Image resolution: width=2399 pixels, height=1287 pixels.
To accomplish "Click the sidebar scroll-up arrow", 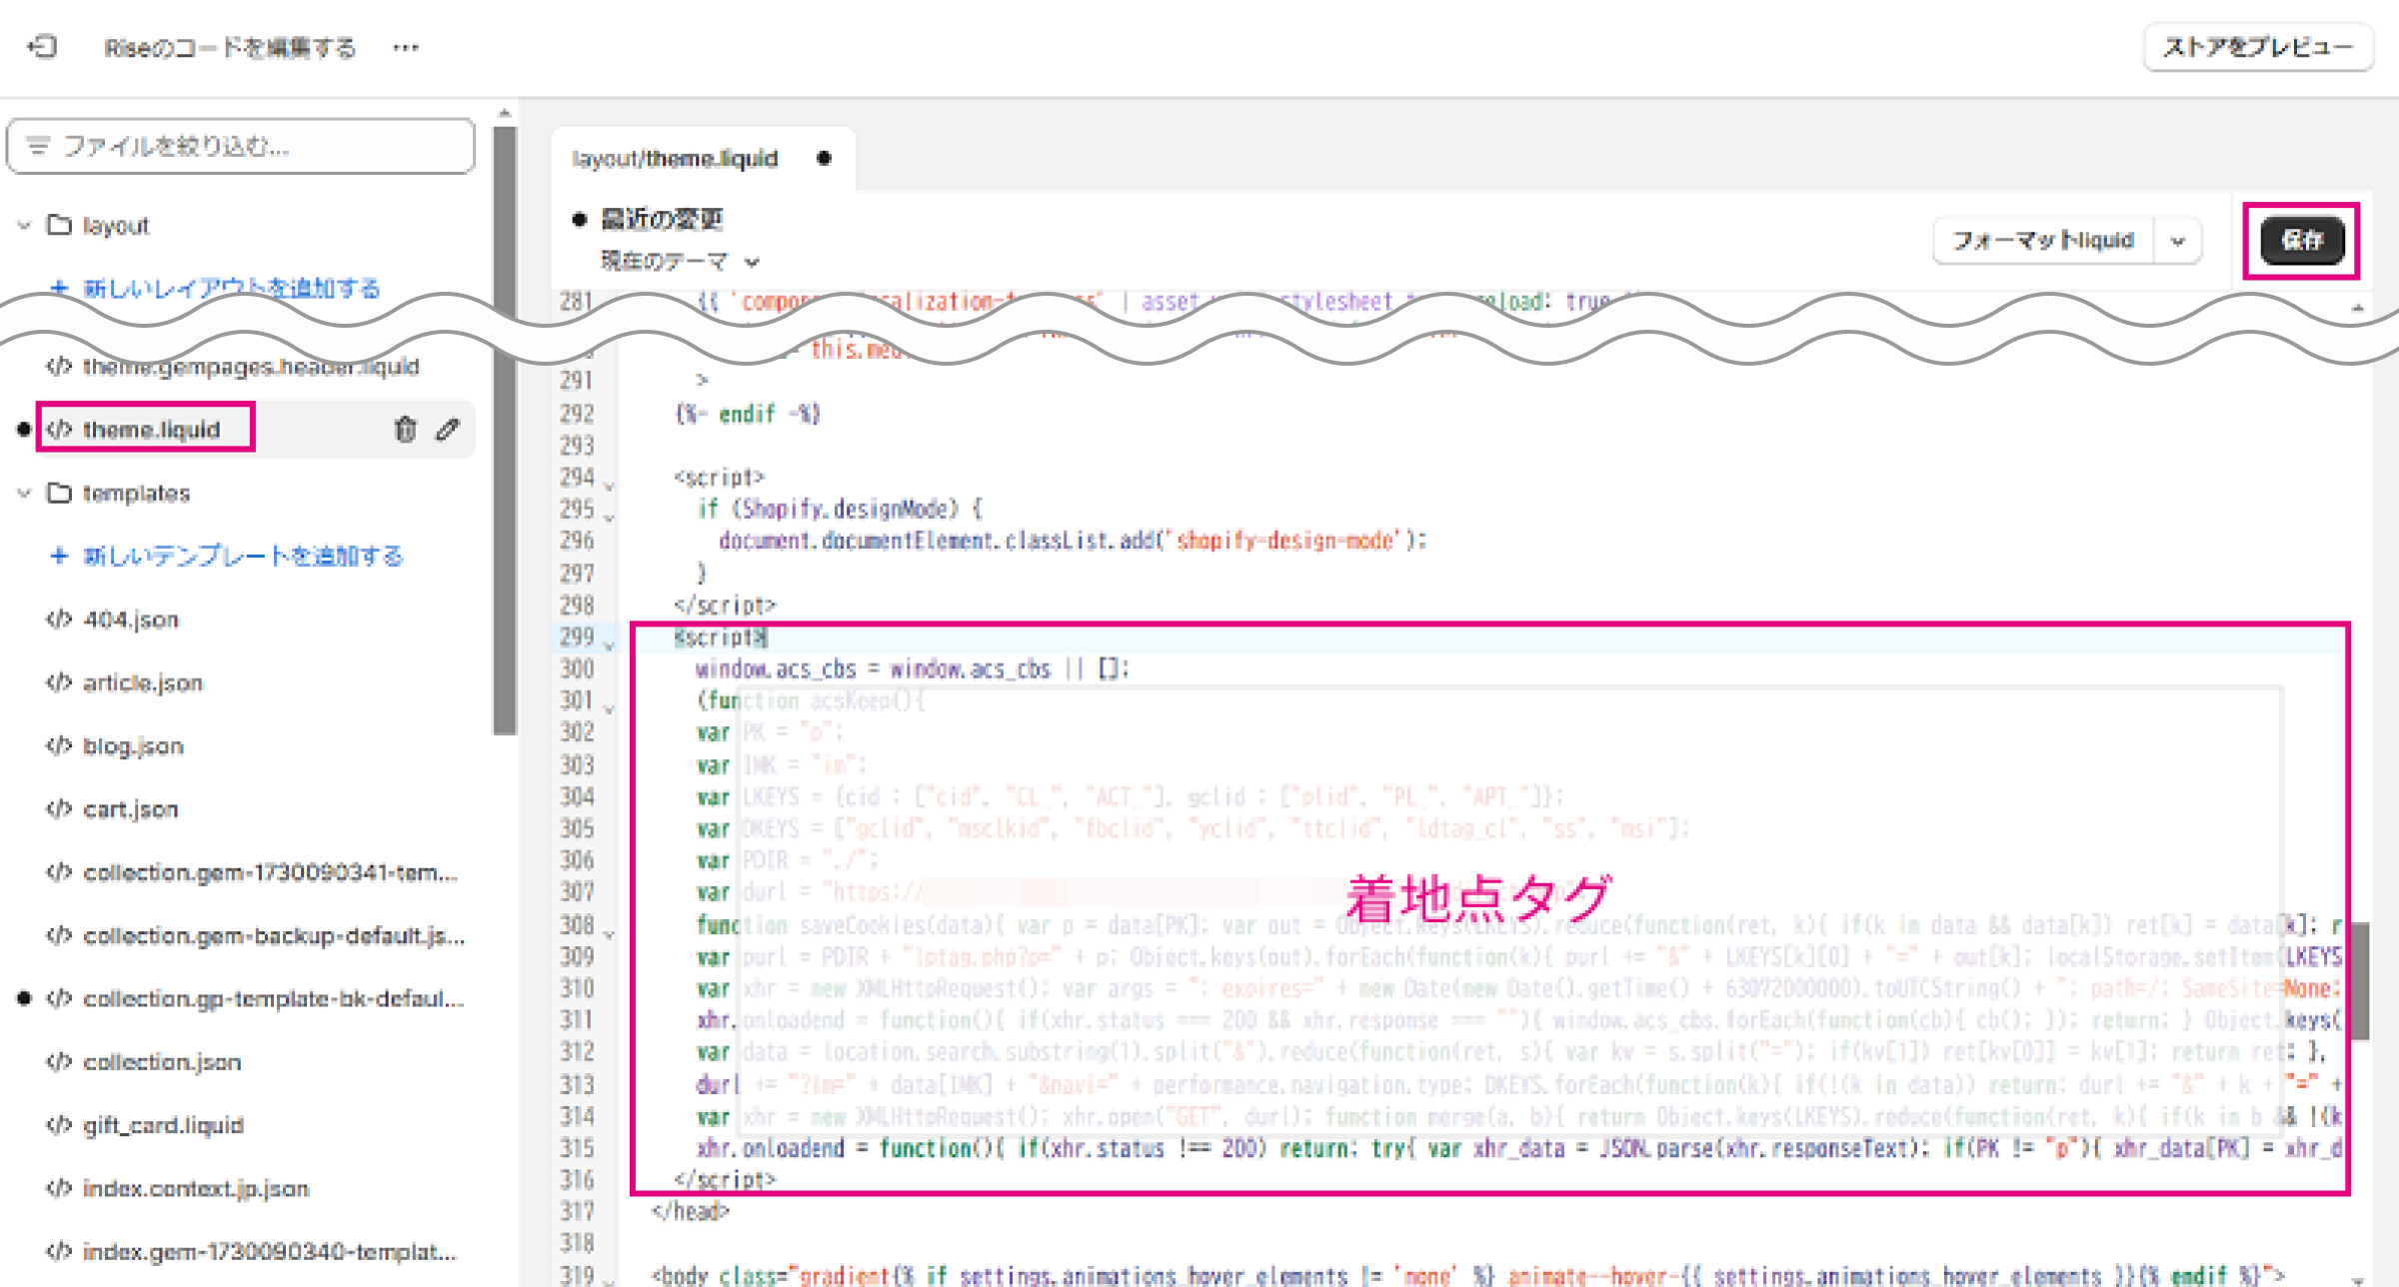I will (x=505, y=113).
